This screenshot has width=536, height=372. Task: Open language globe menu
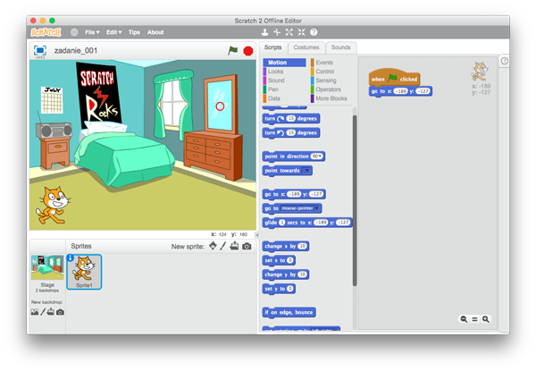pos(74,32)
